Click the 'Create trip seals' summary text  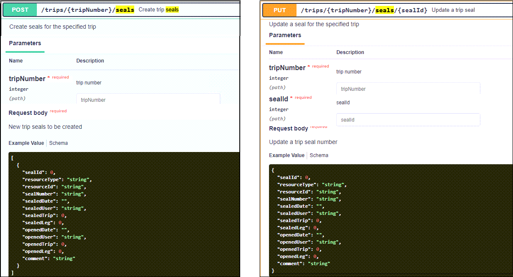[158, 10]
